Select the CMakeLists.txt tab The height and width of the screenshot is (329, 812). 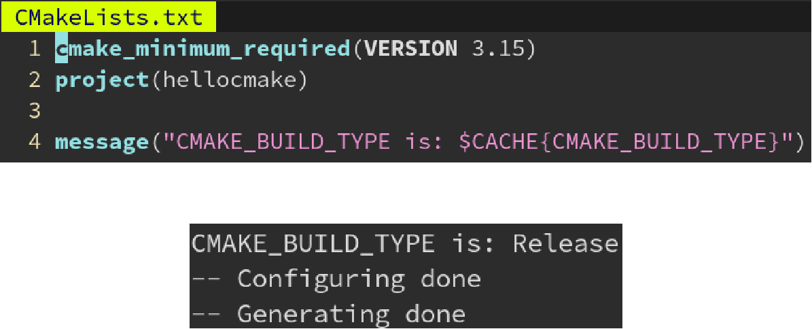[108, 17]
